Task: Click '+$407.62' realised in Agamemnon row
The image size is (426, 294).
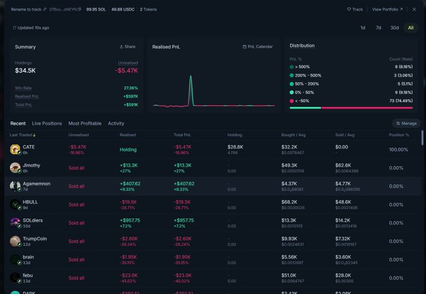Action: pyautogui.click(x=130, y=184)
